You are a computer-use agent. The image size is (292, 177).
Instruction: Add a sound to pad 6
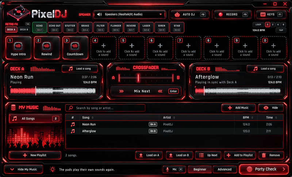click(x=160, y=48)
